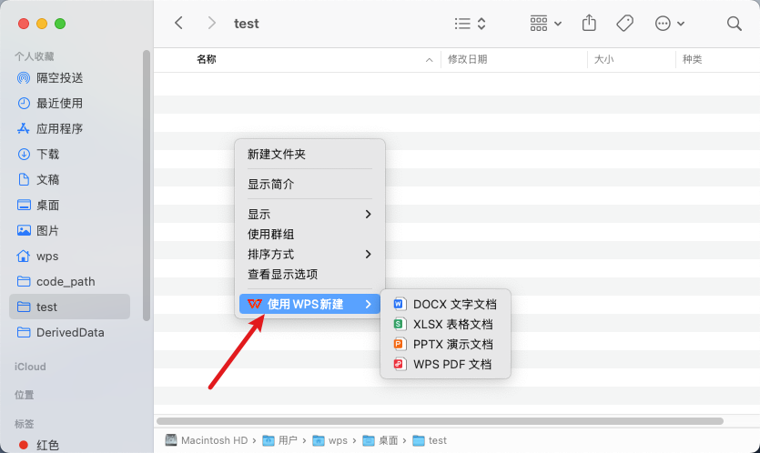Screen dimensions: 760x453
Task: Click the 标签 section header in sidebar
Action: pyautogui.click(x=25, y=424)
